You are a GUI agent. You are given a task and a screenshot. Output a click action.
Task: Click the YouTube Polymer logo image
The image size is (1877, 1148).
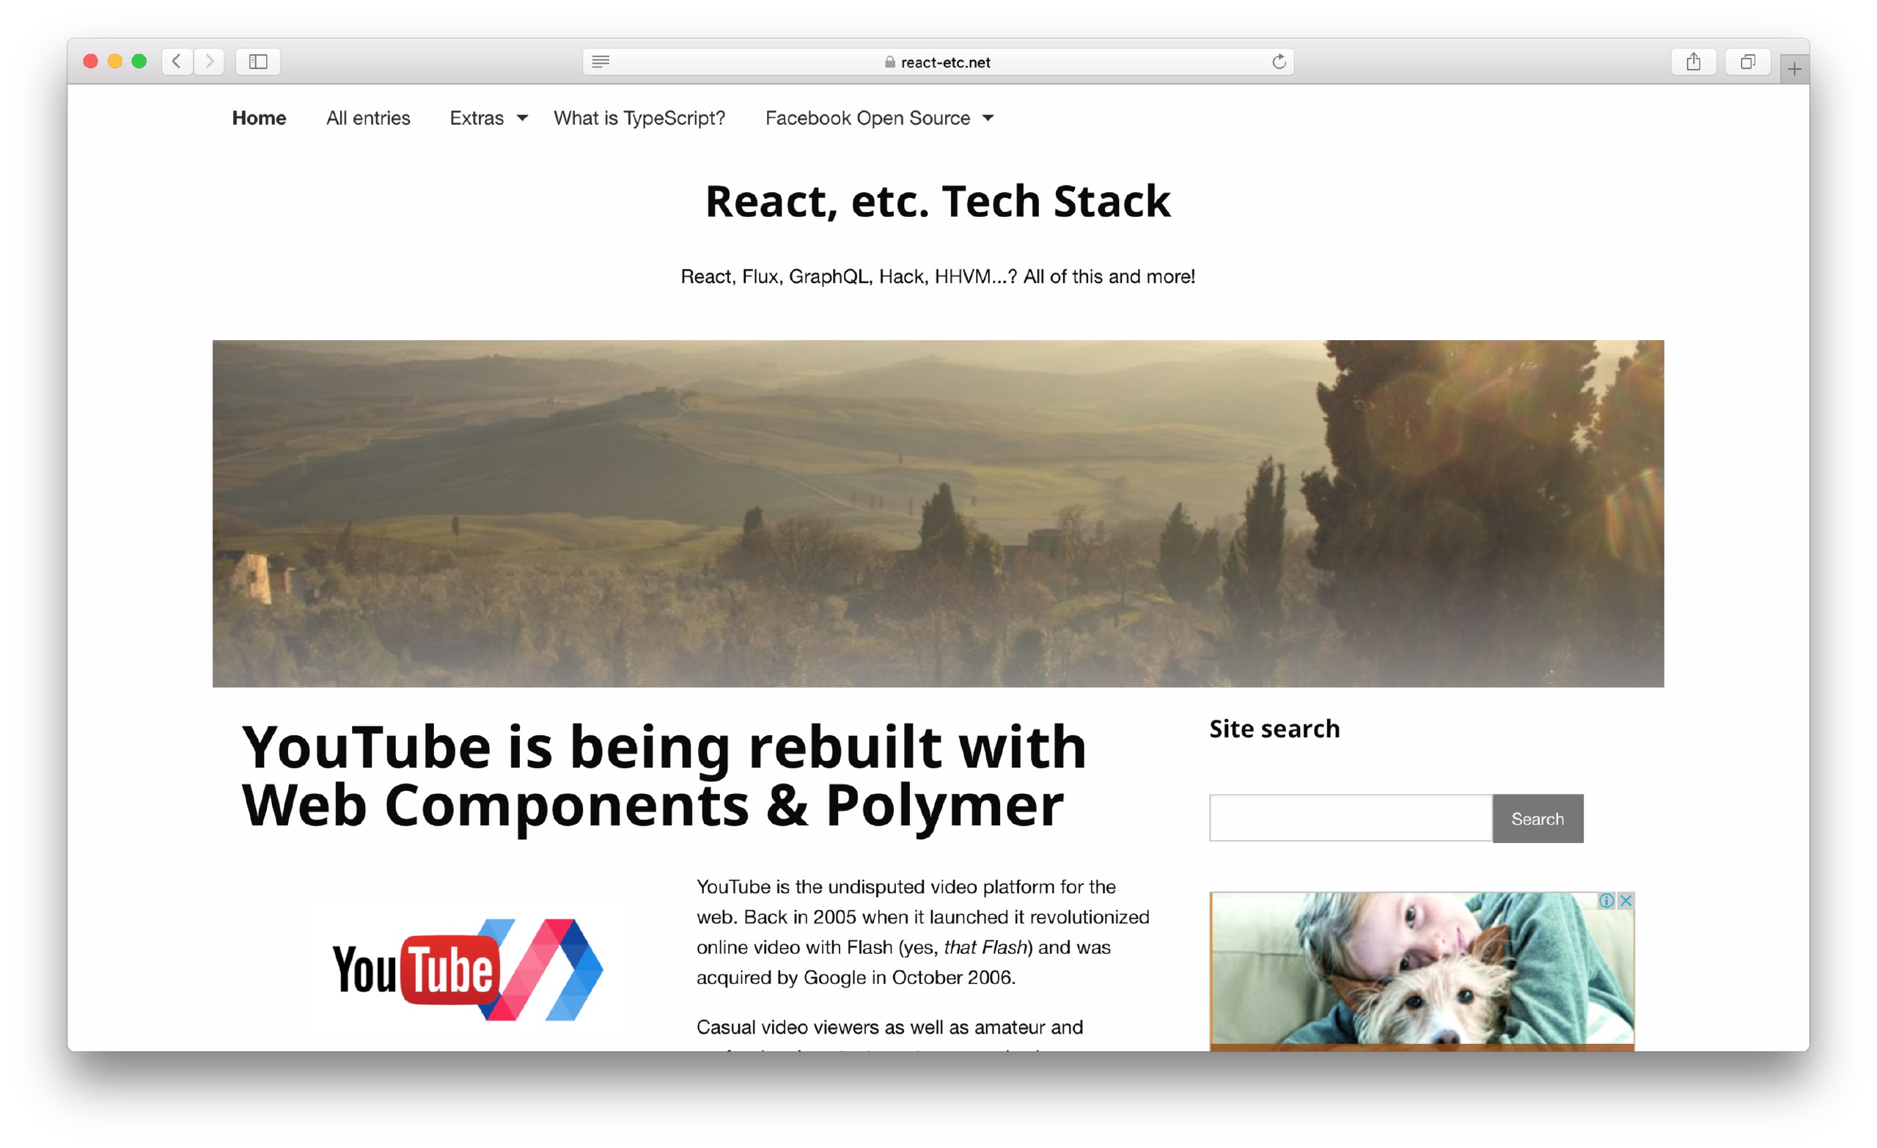click(x=468, y=969)
